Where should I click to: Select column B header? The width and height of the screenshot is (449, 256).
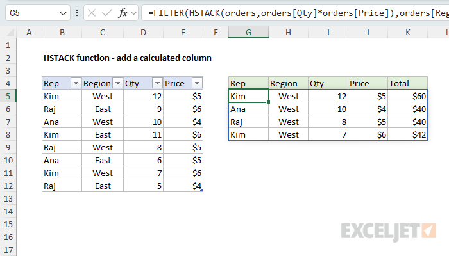[62, 32]
